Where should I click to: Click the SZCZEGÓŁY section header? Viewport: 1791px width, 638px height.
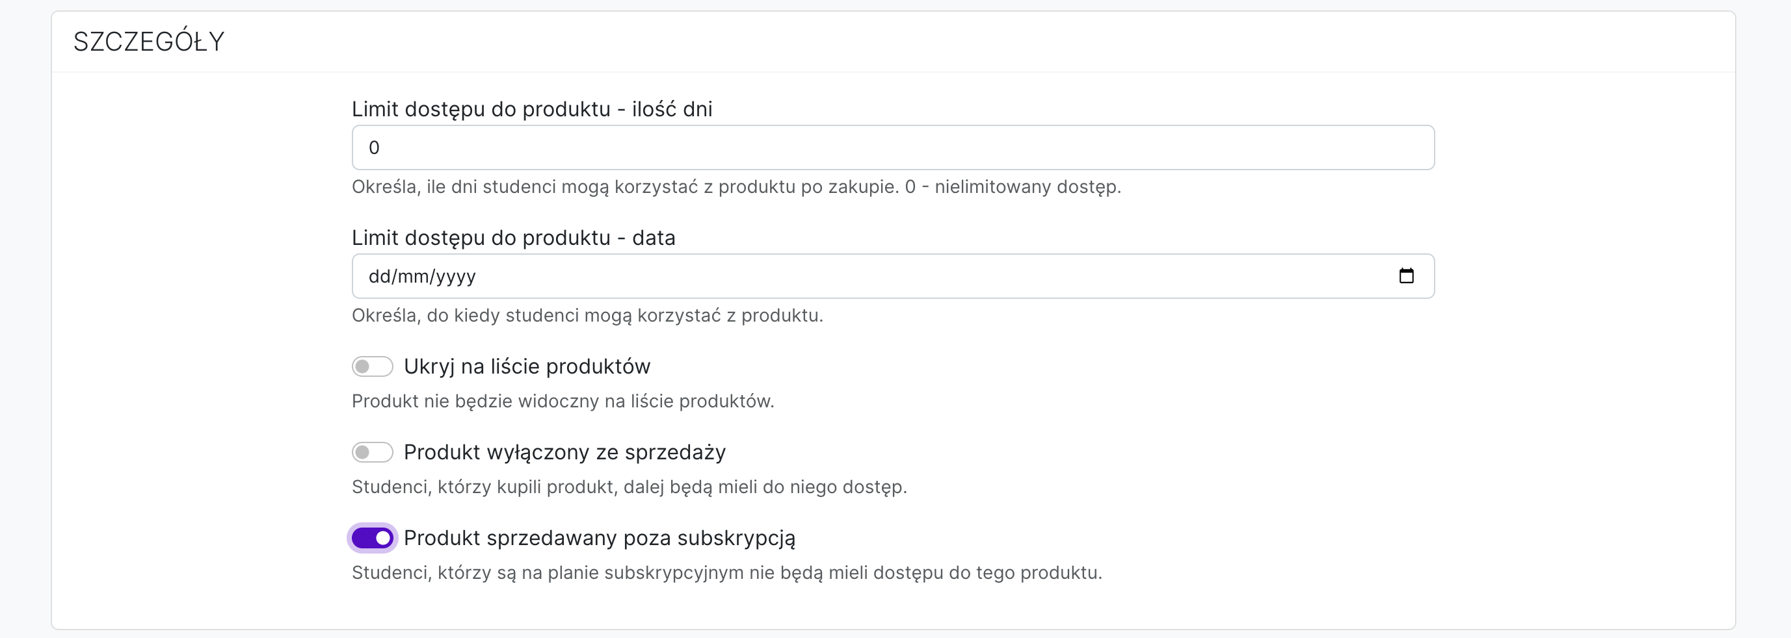149,40
